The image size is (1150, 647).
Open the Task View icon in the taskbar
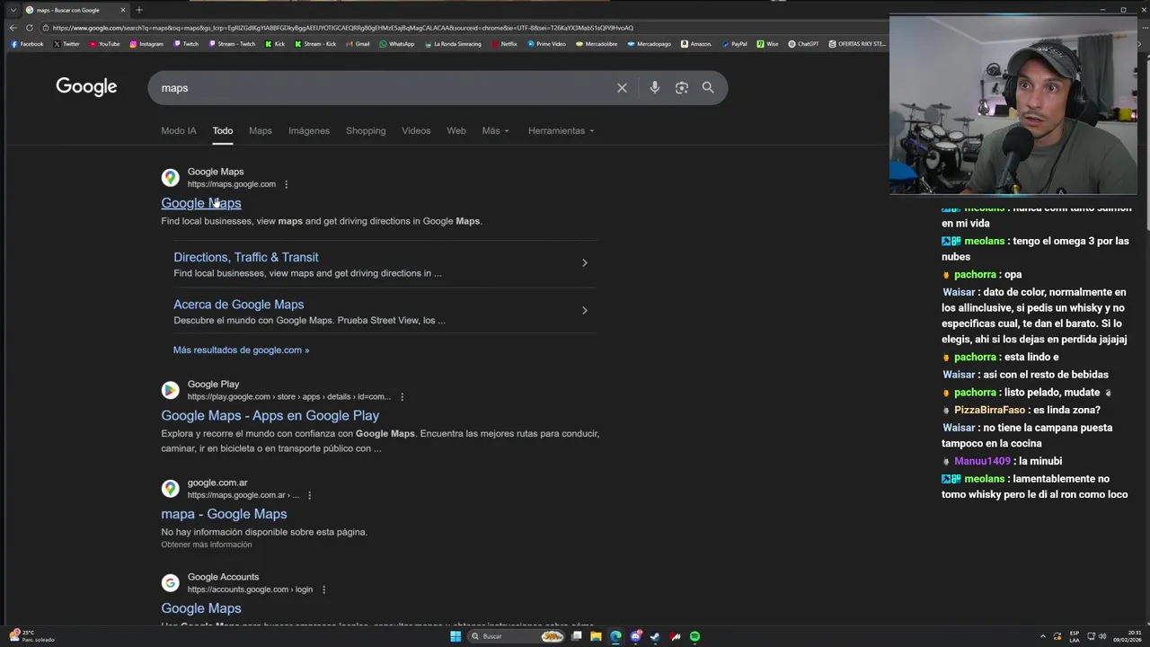pos(576,636)
